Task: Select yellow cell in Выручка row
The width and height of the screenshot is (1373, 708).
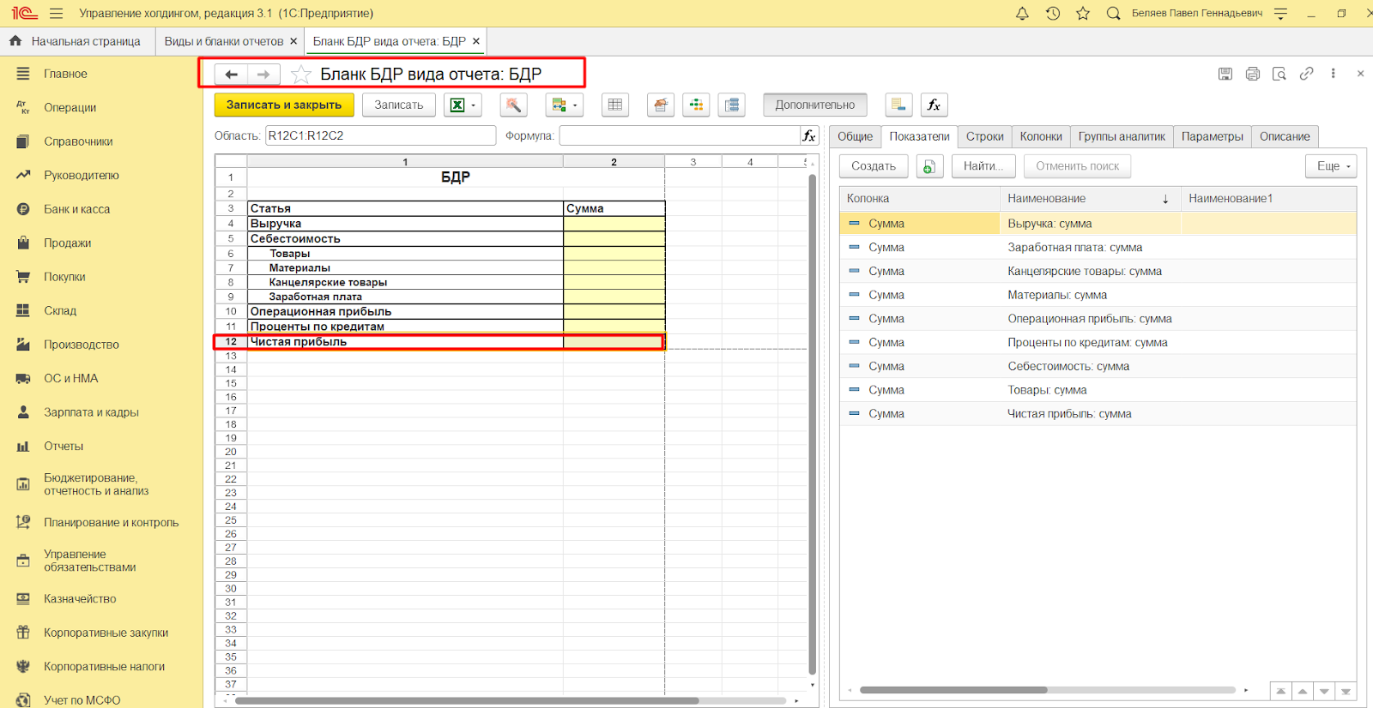Action: coord(614,224)
